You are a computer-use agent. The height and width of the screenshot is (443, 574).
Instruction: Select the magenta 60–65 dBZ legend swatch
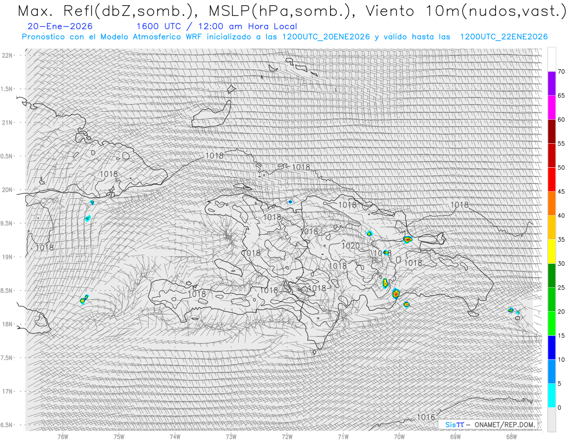[x=552, y=108]
